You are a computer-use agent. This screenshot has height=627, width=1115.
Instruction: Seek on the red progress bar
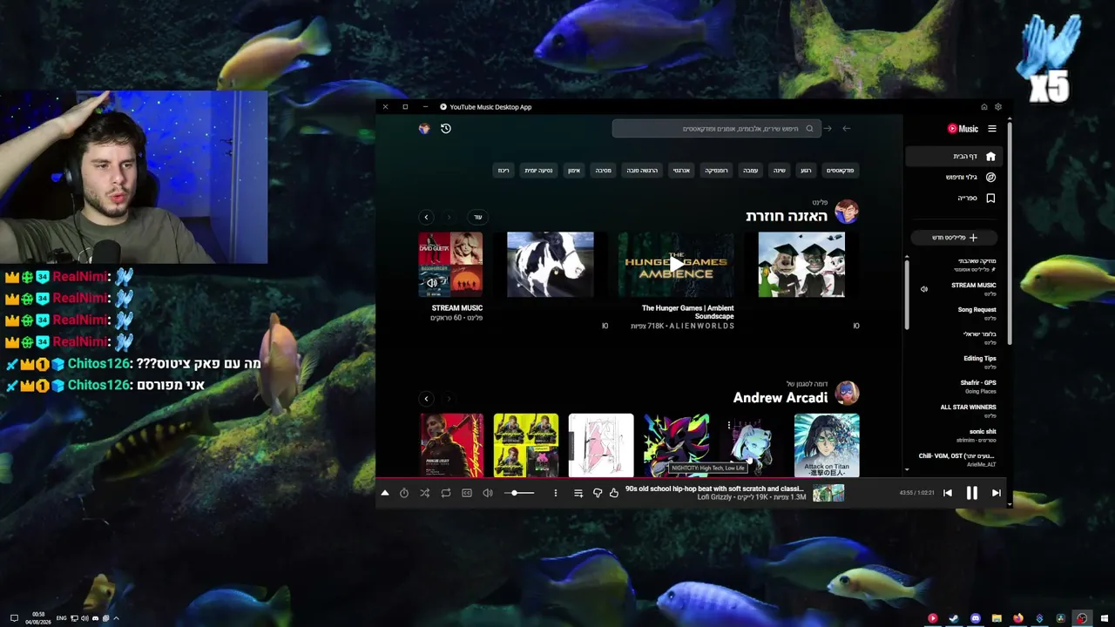(x=692, y=477)
